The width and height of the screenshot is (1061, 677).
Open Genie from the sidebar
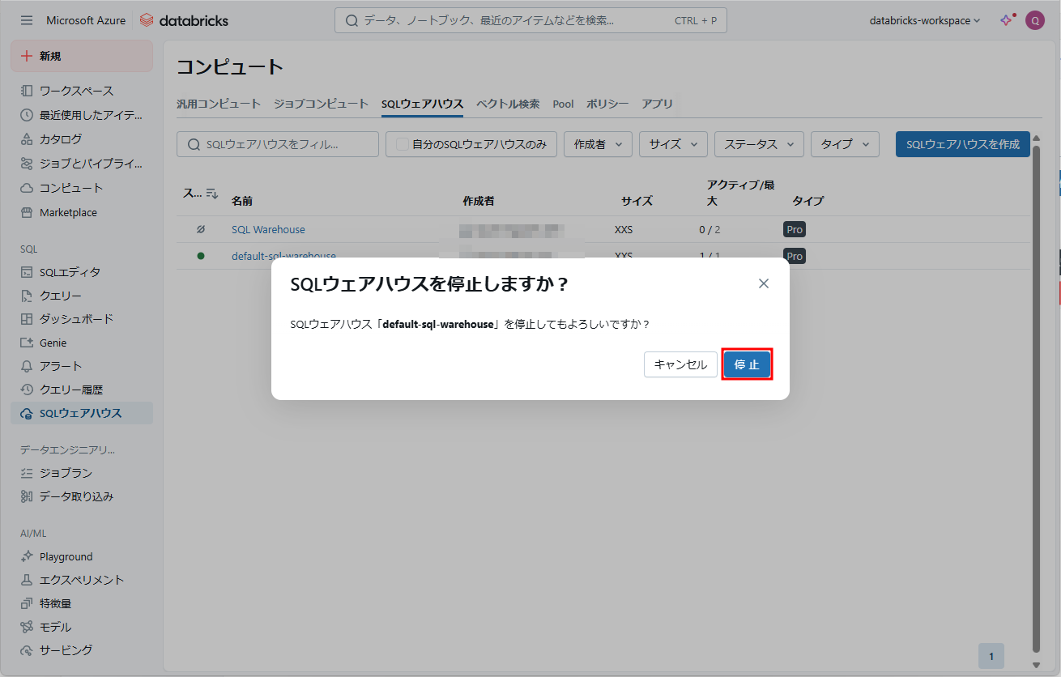click(x=53, y=343)
